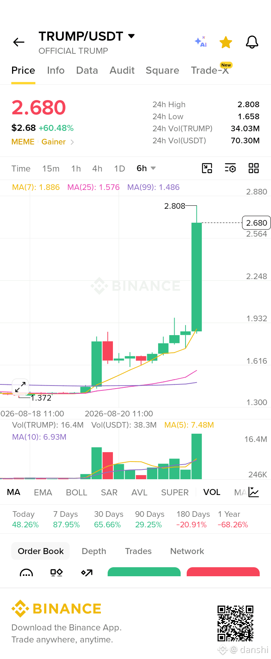Open the Gainer tag link
Image resolution: width=271 pixels, height=659 pixels.
(x=53, y=142)
